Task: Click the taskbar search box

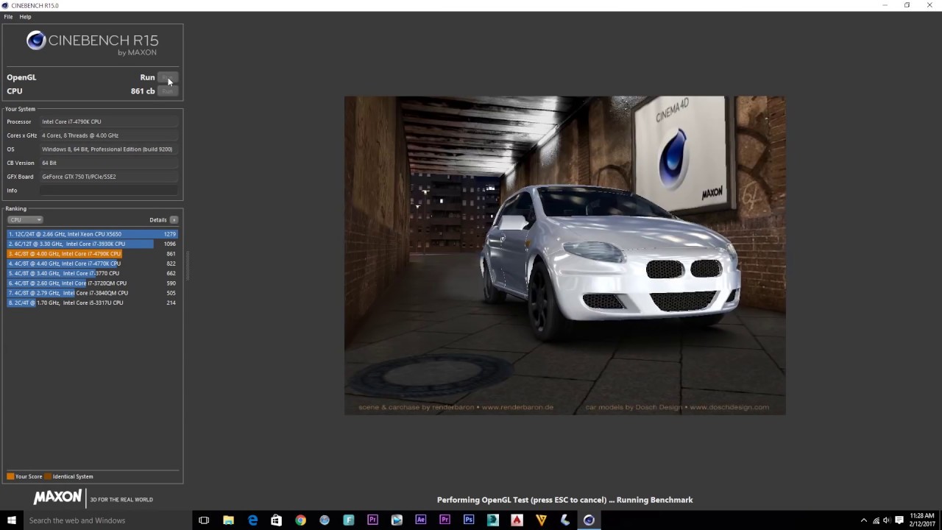Action: 107,520
